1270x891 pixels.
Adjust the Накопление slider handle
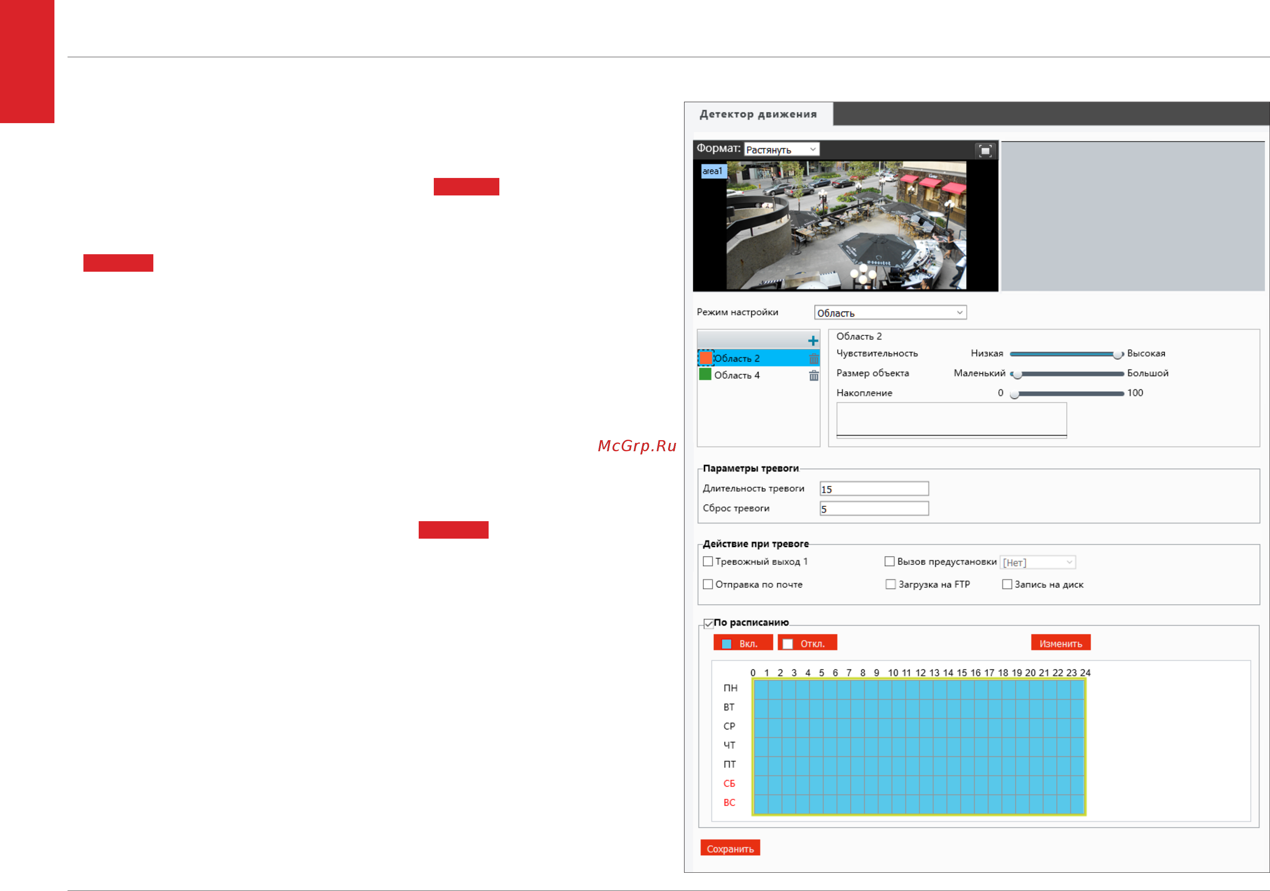1014,394
